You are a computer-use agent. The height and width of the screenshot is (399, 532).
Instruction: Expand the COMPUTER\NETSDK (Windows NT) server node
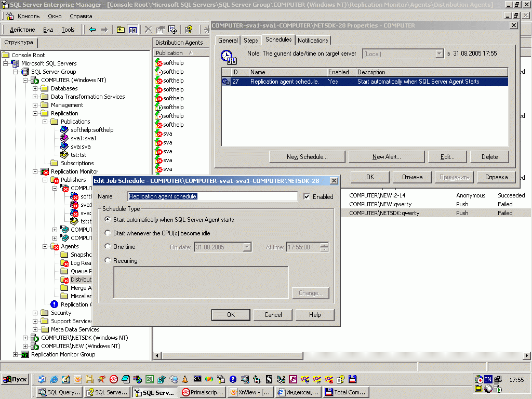tap(25, 338)
